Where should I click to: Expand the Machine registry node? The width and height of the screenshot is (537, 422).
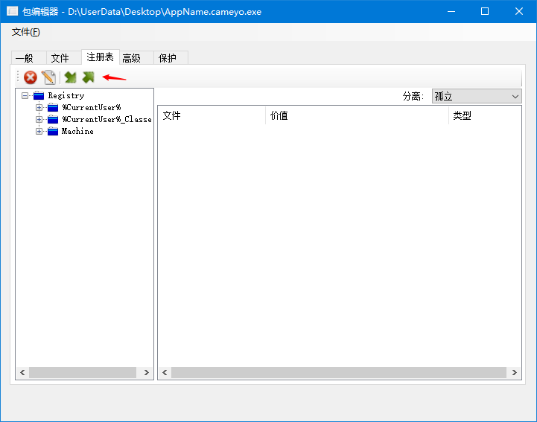click(39, 131)
